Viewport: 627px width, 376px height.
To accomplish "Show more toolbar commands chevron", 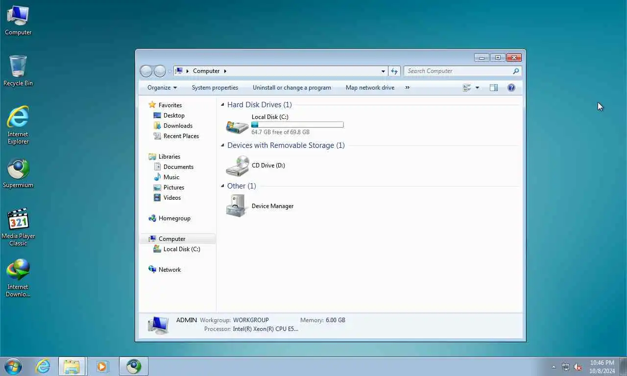I will point(407,88).
